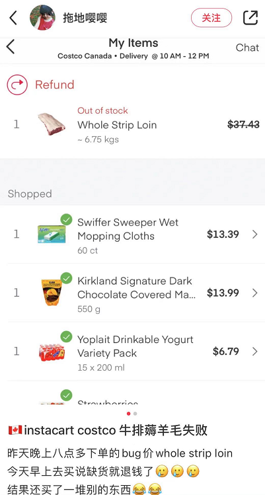
Task: Go back using the My Items arrow
Action: 11,47
